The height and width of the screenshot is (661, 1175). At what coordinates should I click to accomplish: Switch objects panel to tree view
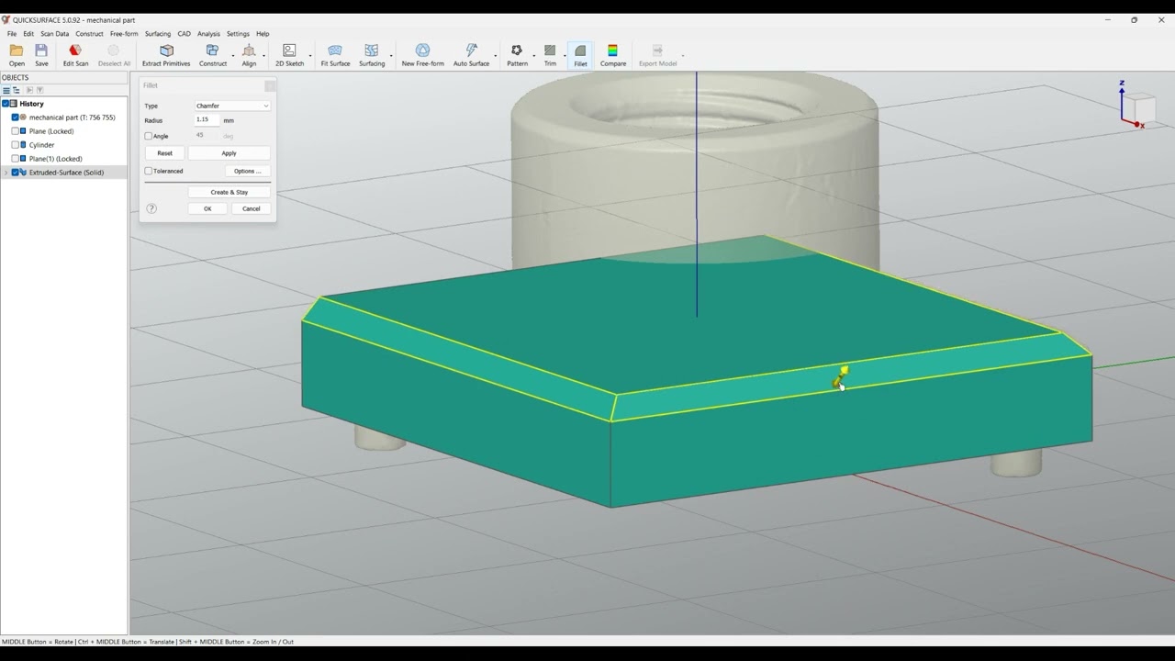click(17, 90)
